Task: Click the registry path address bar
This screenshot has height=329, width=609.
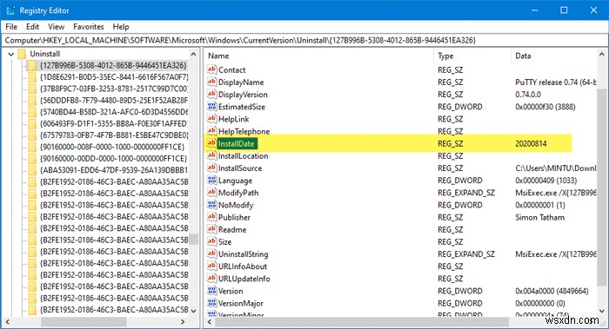Action: click(x=304, y=40)
